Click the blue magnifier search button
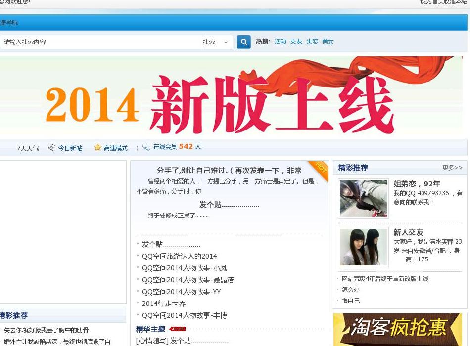 pyautogui.click(x=244, y=42)
